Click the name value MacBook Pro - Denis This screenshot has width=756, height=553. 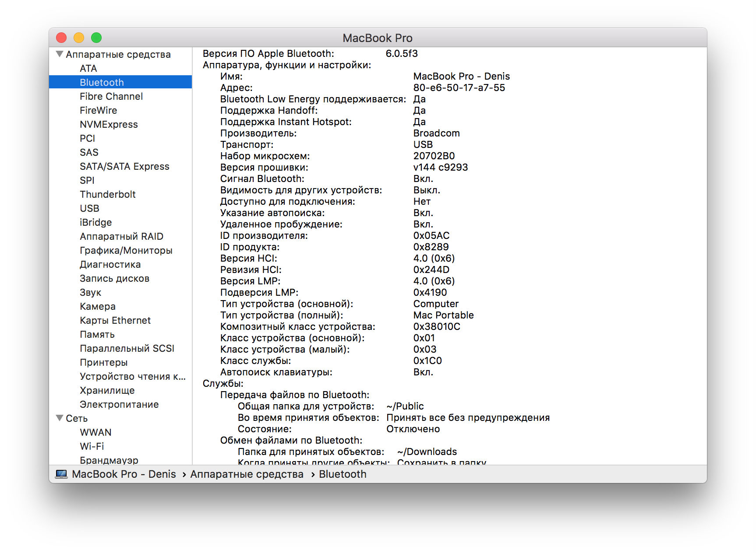[x=462, y=76]
